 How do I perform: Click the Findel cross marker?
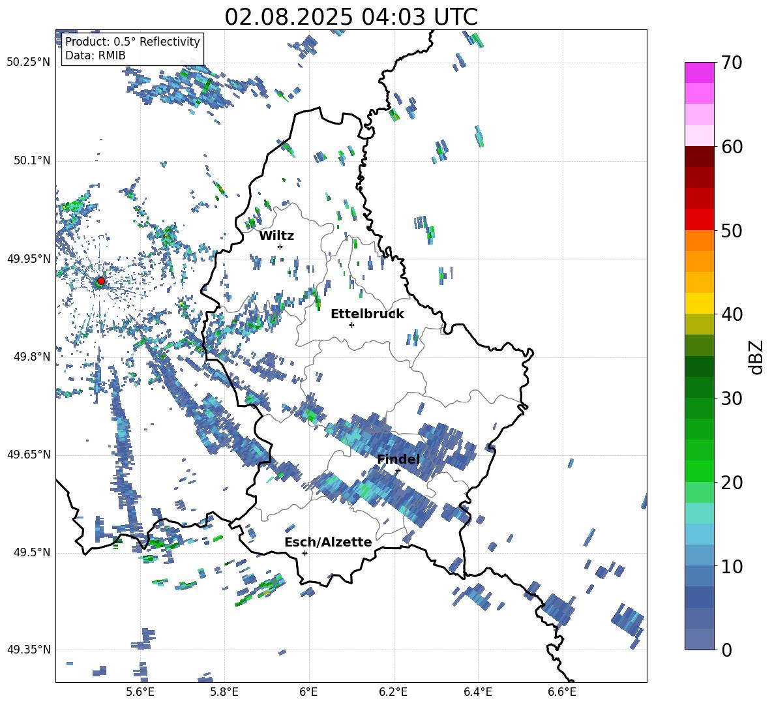(398, 471)
